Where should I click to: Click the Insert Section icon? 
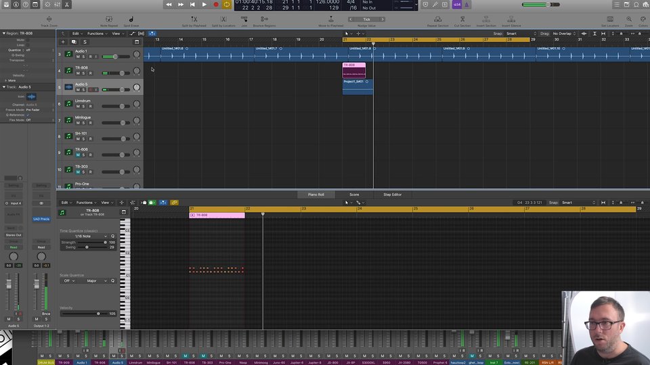click(x=486, y=20)
